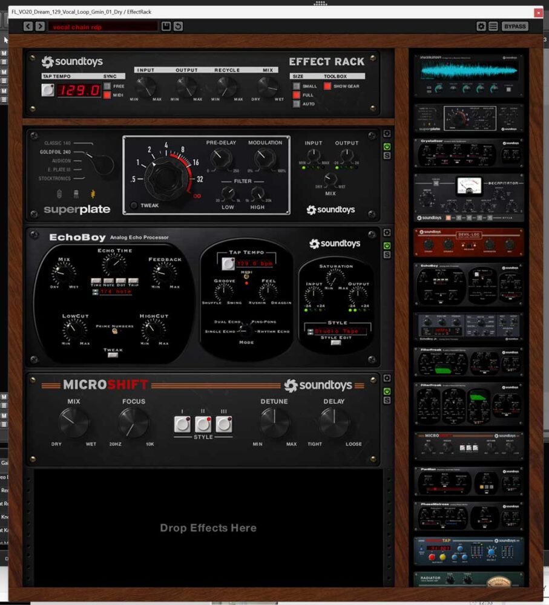This screenshot has width=549, height=605.
Task: Open the 'vocal chain rdp' preset selector
Action: coord(103,27)
